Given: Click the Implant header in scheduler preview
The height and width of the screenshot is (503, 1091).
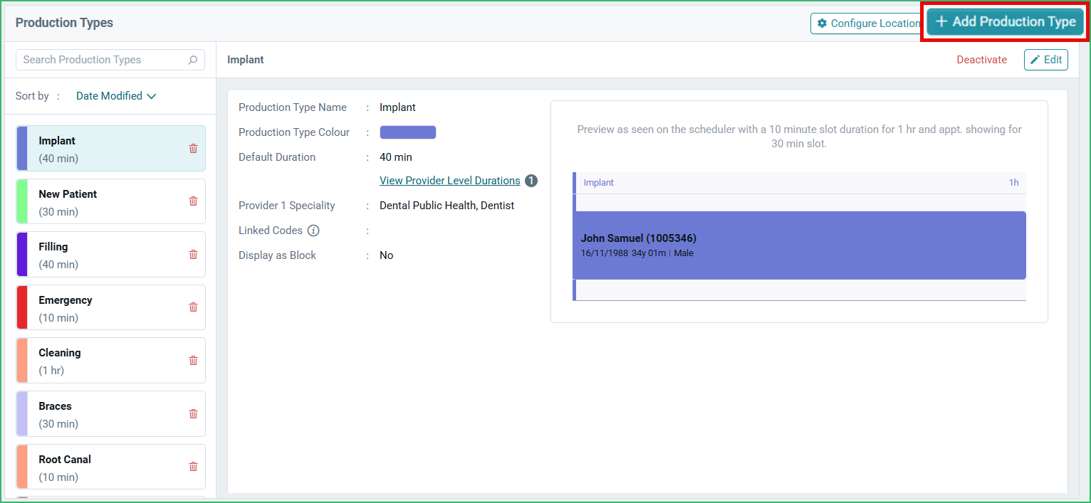Looking at the screenshot, I should pos(598,183).
